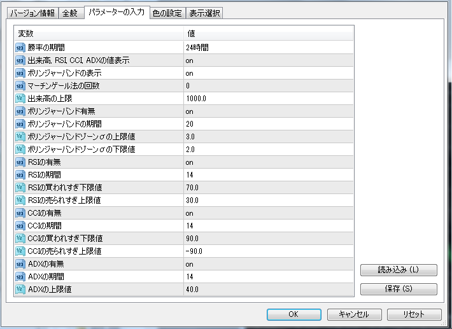Select the マーチンゲール法の回数 variable name

(64, 86)
